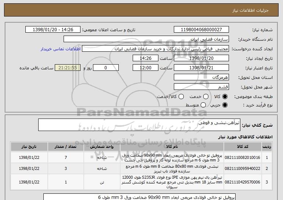
Task: Click the unit cell شاخه in row 2
Action: click(x=102, y=169)
